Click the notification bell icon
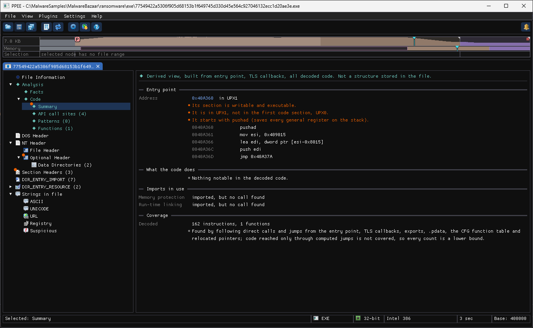Screen dimensions: 533x328 click(526, 27)
